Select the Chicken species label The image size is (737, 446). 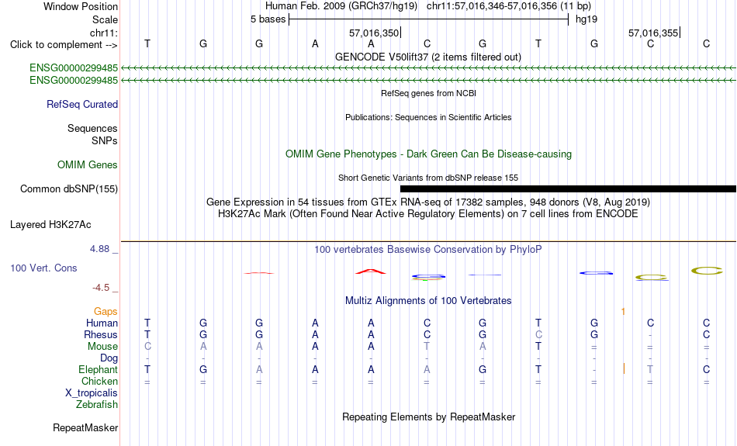pos(99,381)
